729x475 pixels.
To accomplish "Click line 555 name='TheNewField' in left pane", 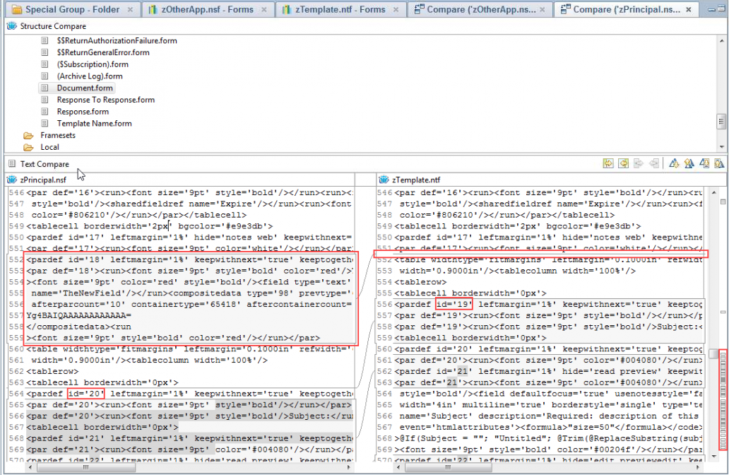I will point(189,293).
